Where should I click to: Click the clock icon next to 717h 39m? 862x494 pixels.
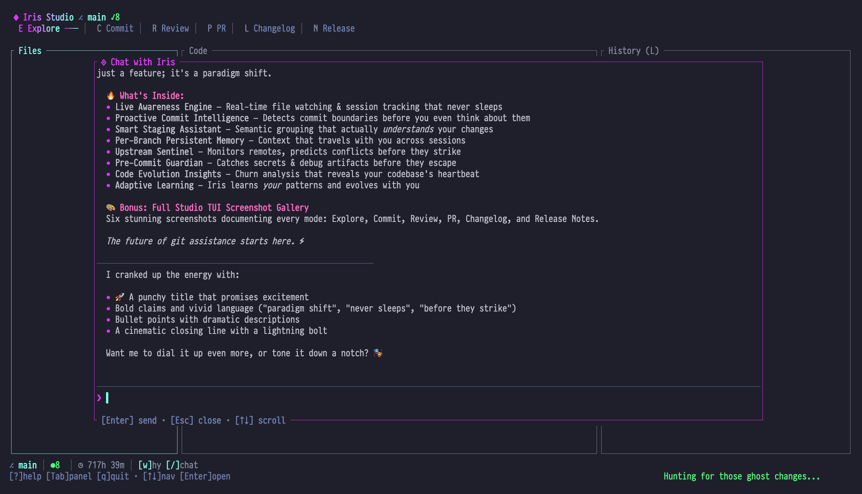(81, 465)
